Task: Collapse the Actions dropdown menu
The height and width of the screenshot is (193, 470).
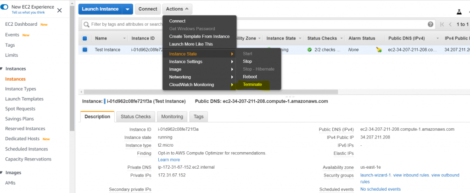Action: click(177, 9)
